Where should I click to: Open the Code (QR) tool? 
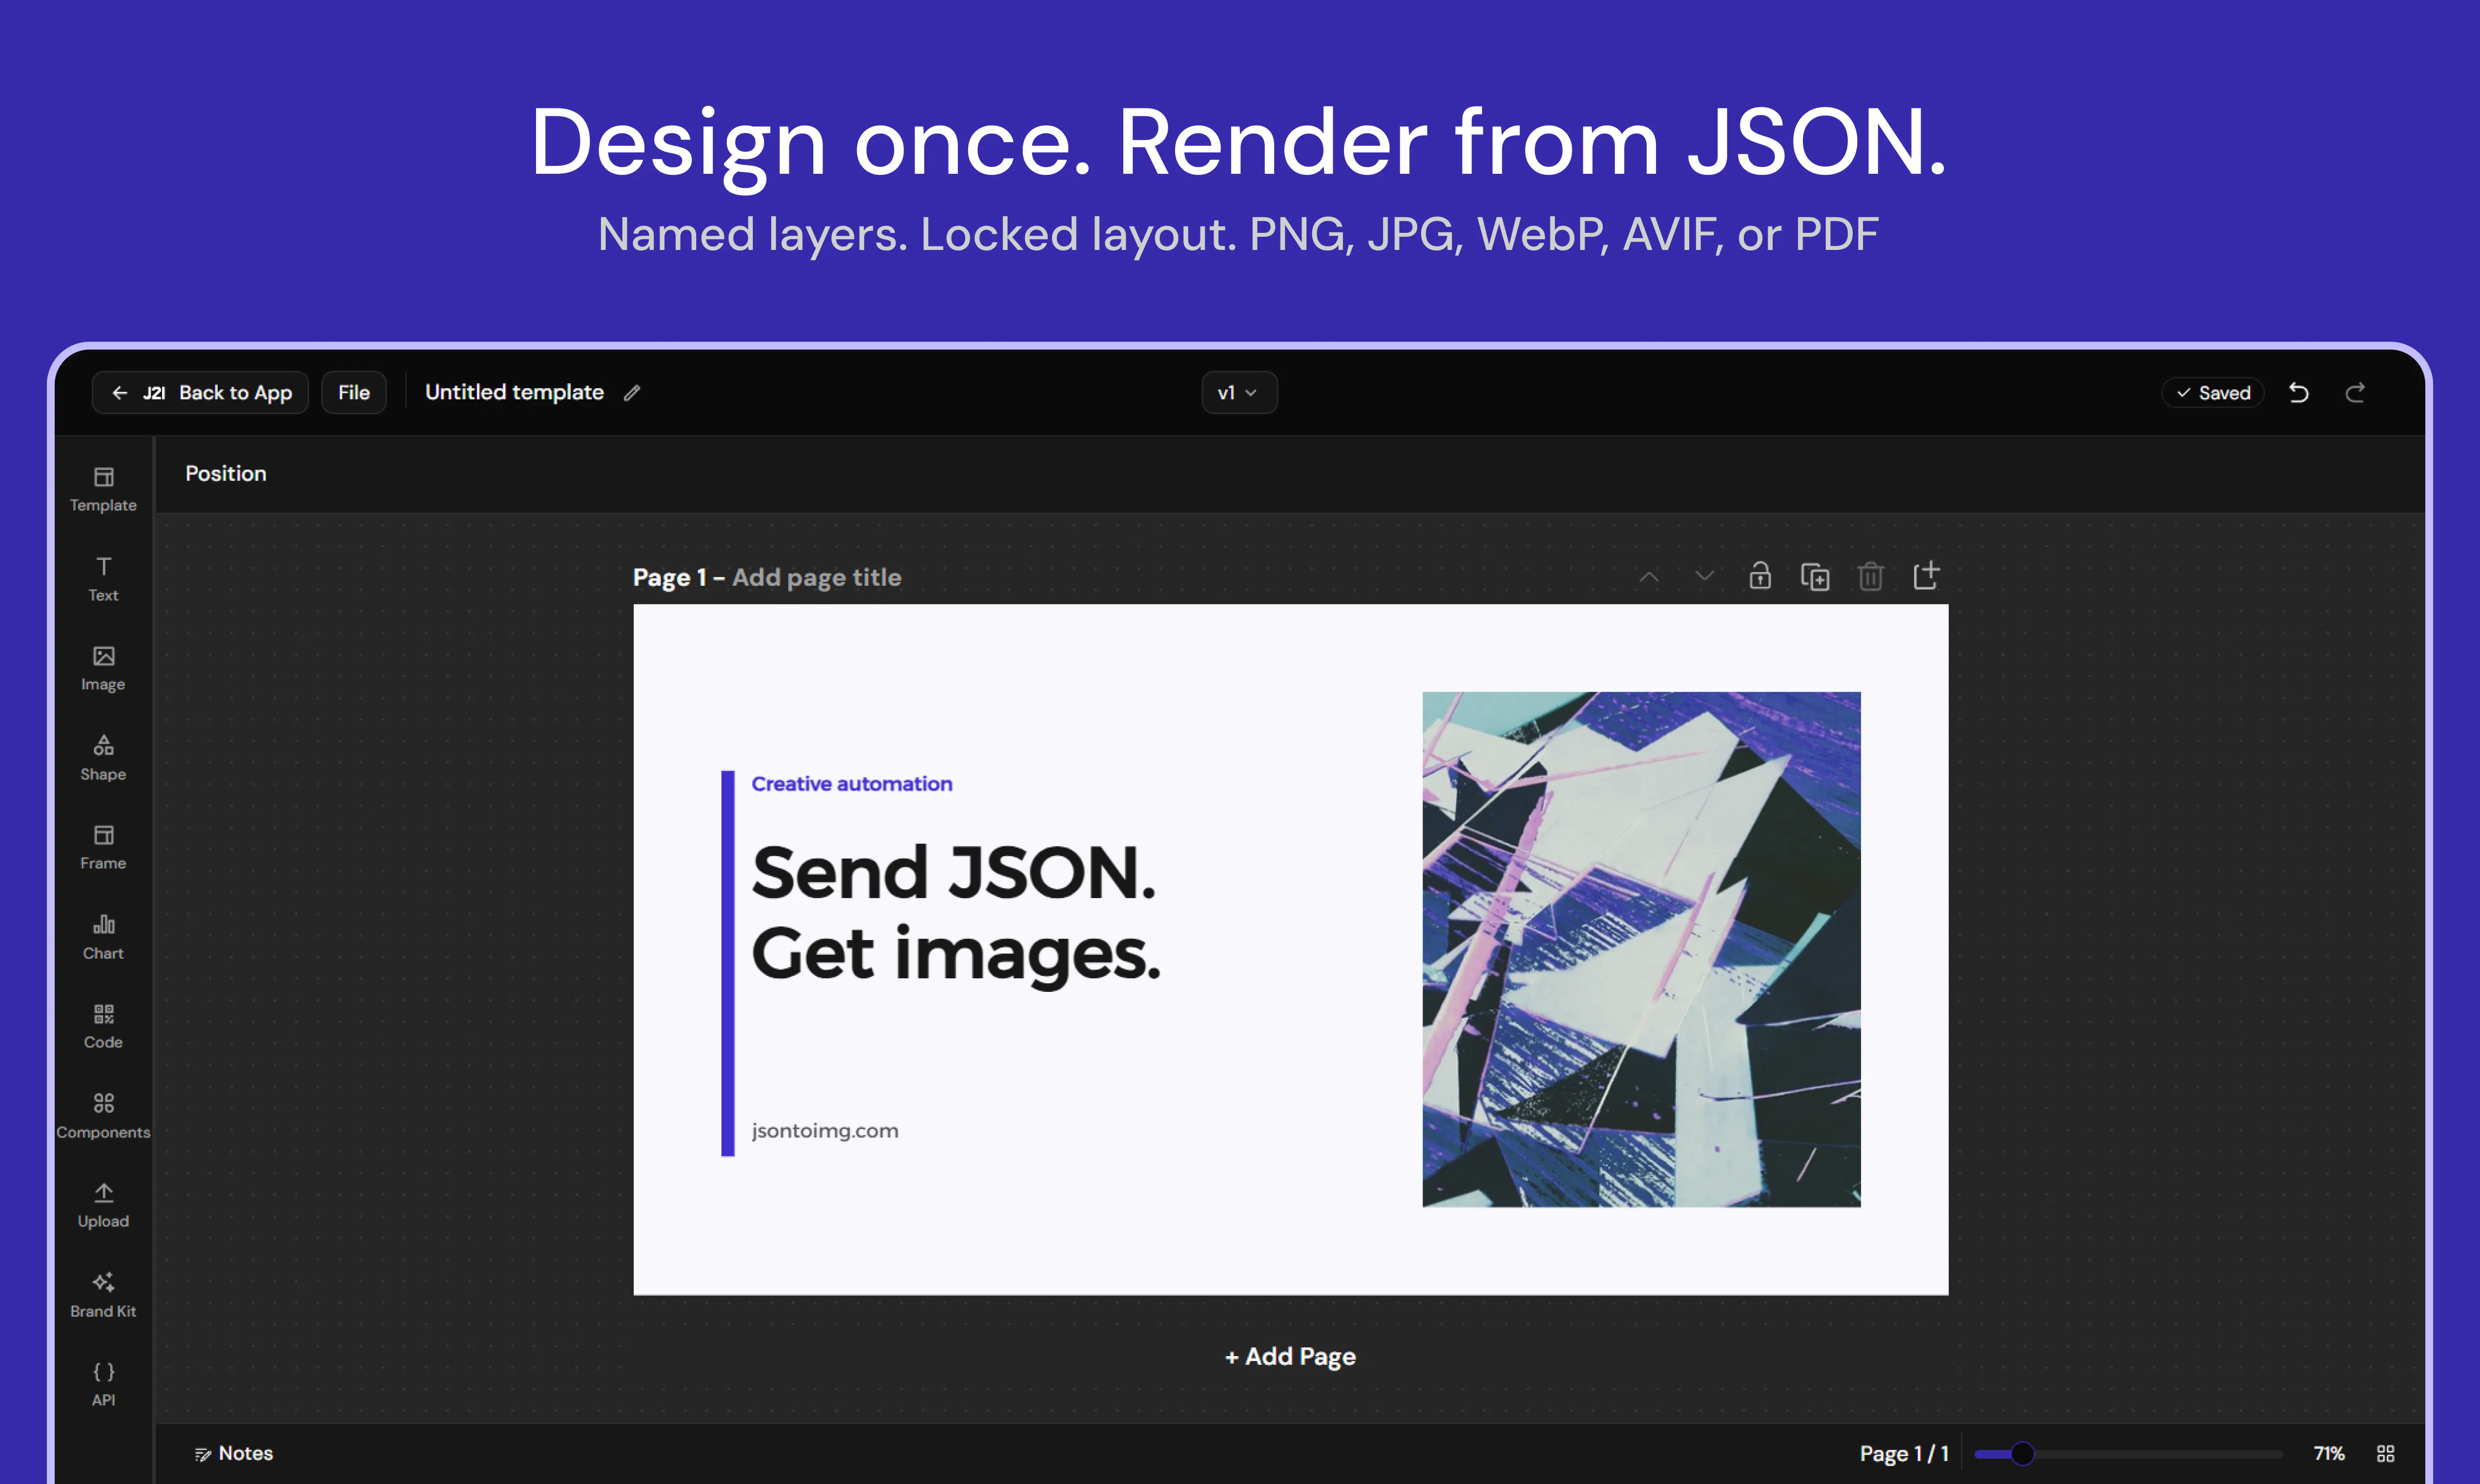(103, 1026)
